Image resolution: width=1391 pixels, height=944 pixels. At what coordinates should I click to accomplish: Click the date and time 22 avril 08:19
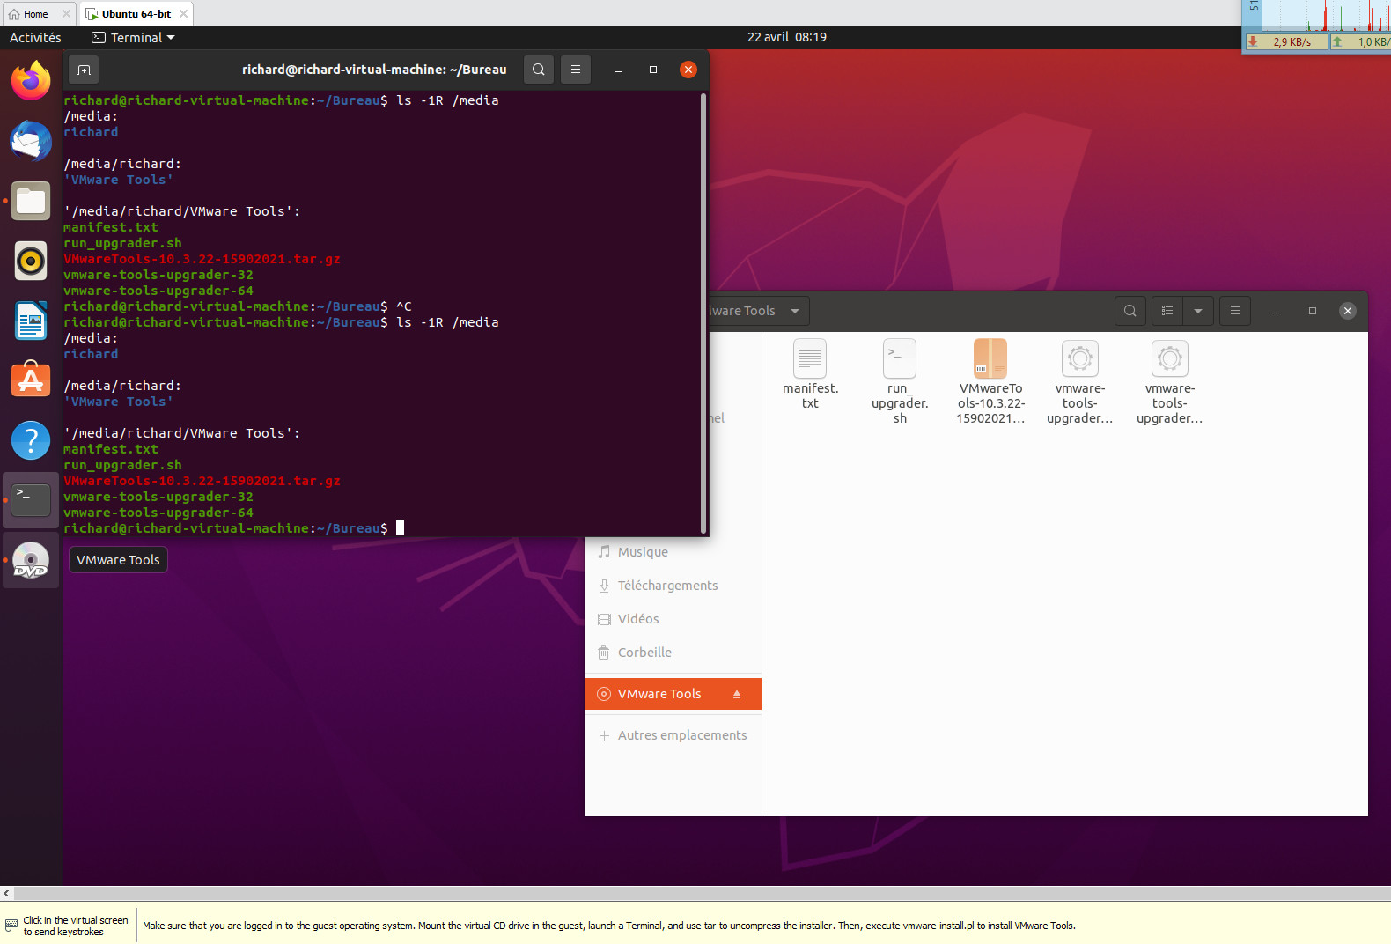[x=787, y=37]
